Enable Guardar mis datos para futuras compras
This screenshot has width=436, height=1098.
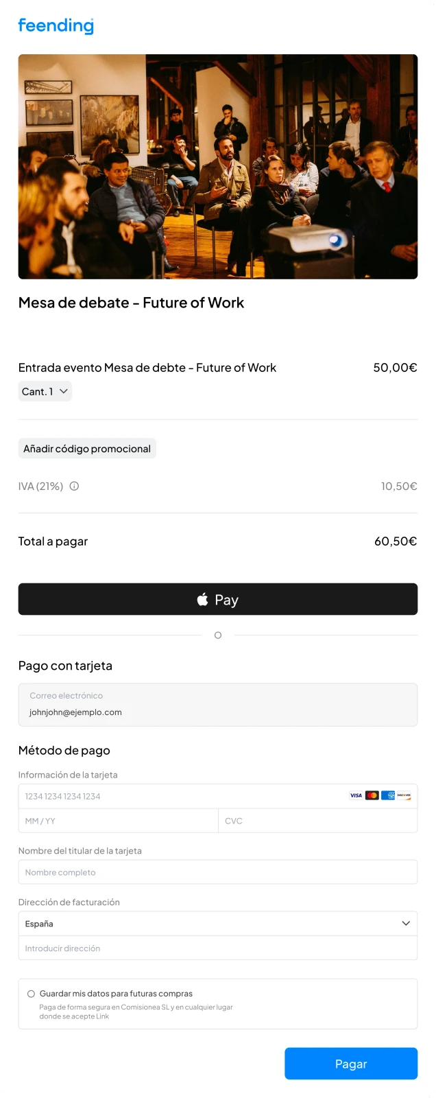(x=31, y=994)
